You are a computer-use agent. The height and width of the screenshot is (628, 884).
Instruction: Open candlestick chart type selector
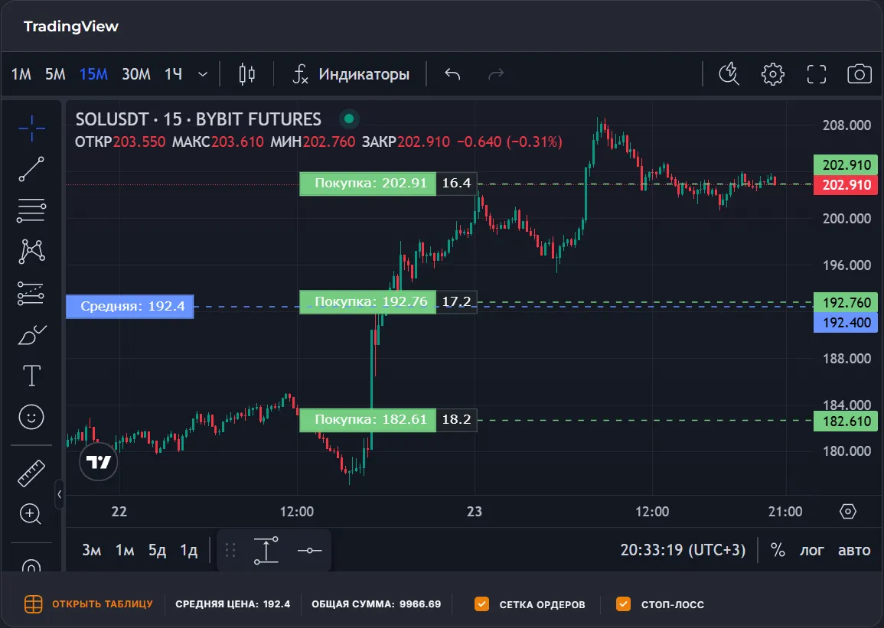coord(247,74)
